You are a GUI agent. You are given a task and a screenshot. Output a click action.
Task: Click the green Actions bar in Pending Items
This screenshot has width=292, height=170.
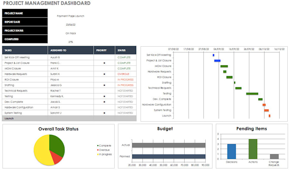pyautogui.click(x=253, y=149)
